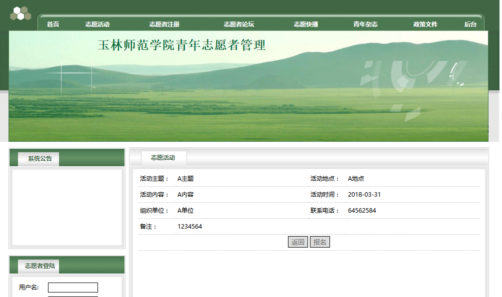Click the hexagon logo icon
502x297 pixels.
(x=20, y=13)
